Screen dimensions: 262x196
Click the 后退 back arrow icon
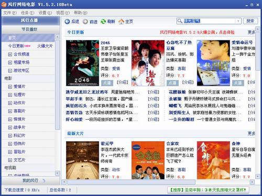pyautogui.click(x=67, y=21)
